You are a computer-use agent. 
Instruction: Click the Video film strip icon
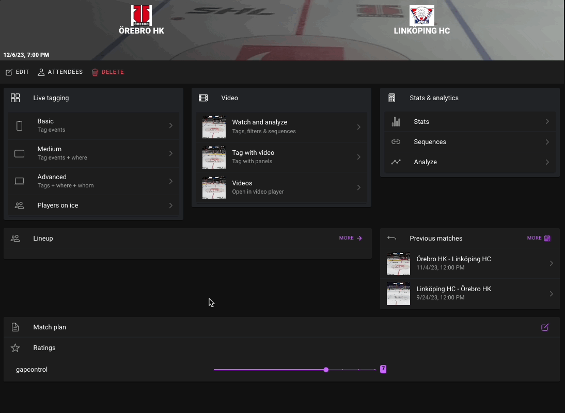pyautogui.click(x=203, y=98)
